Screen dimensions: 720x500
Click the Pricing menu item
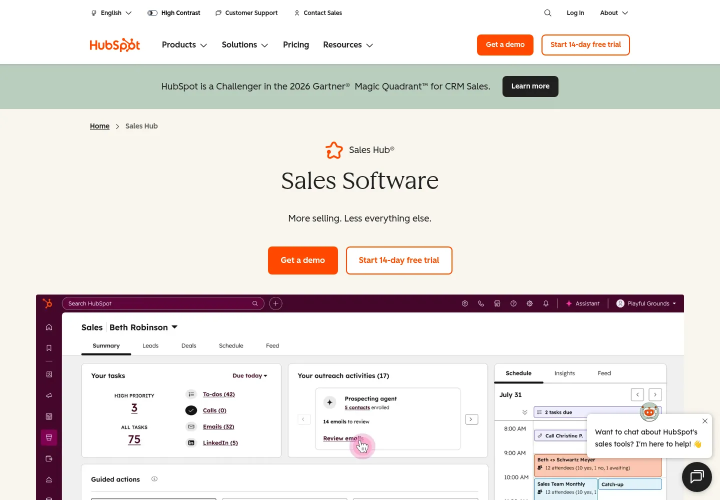[296, 45]
